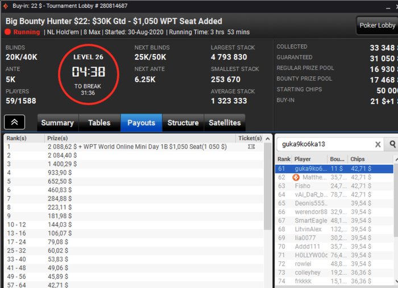The width and height of the screenshot is (398, 288).
Task: Click the player search input field
Action: [x=327, y=144]
